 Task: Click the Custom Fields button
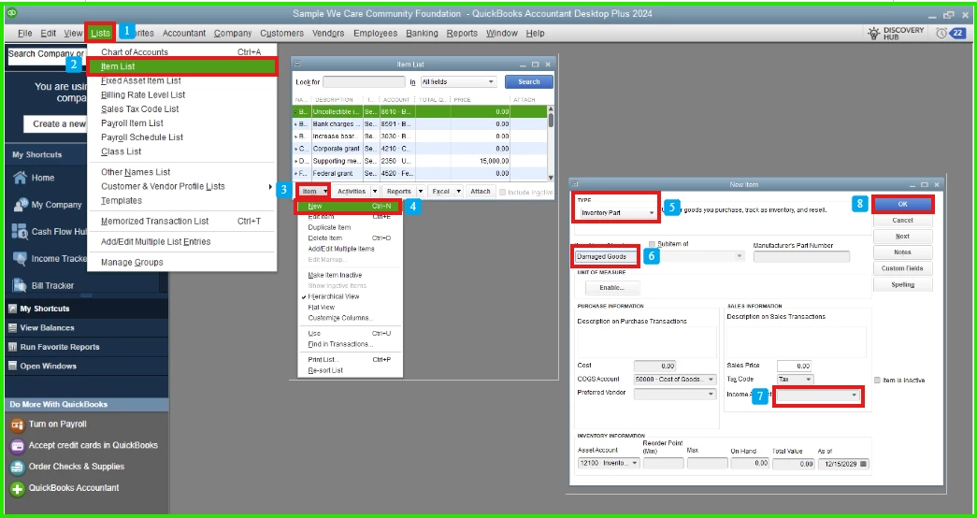pos(902,268)
